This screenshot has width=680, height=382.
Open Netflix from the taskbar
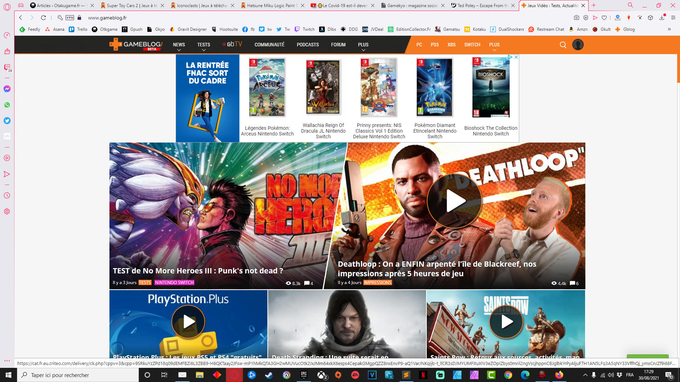pos(423,375)
